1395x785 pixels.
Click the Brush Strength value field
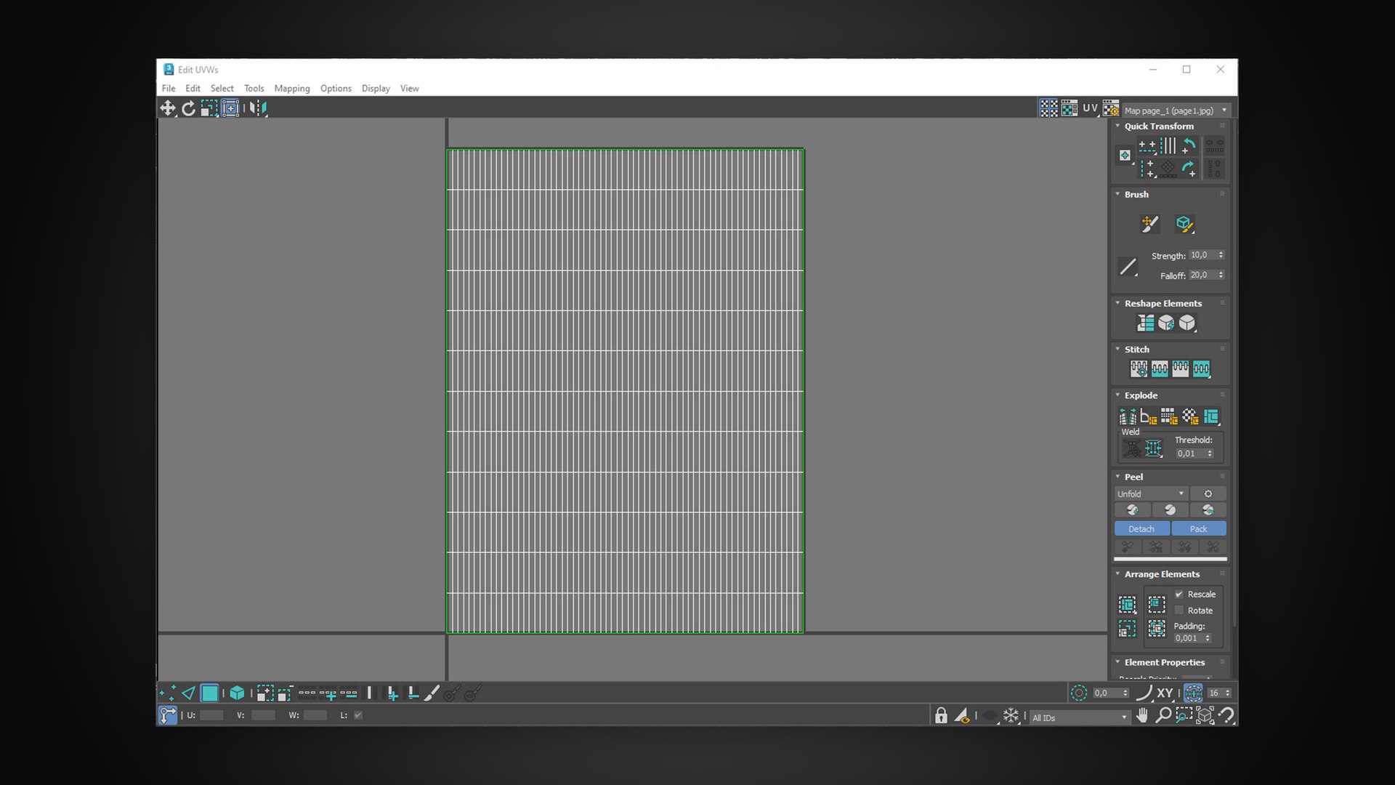(x=1202, y=255)
